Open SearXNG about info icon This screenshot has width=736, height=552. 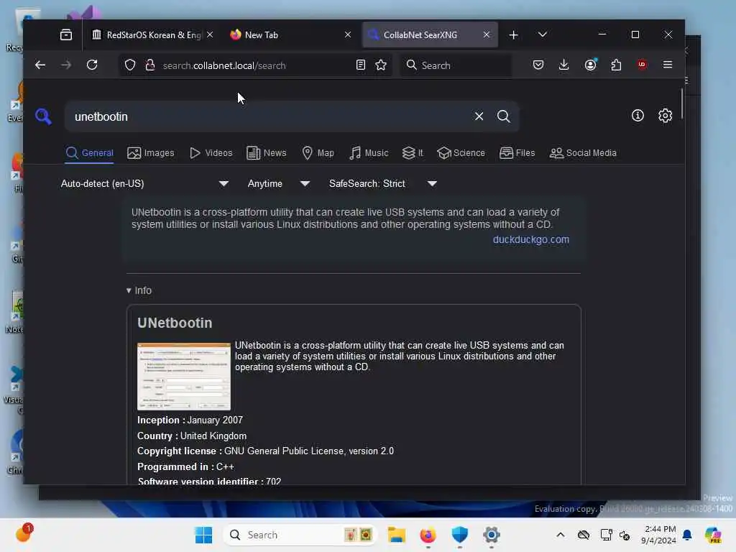[x=638, y=116]
